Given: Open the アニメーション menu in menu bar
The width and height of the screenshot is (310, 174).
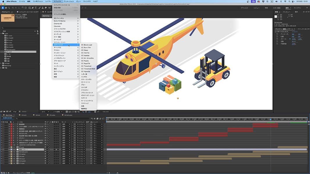Looking at the screenshot, I should (69, 1).
